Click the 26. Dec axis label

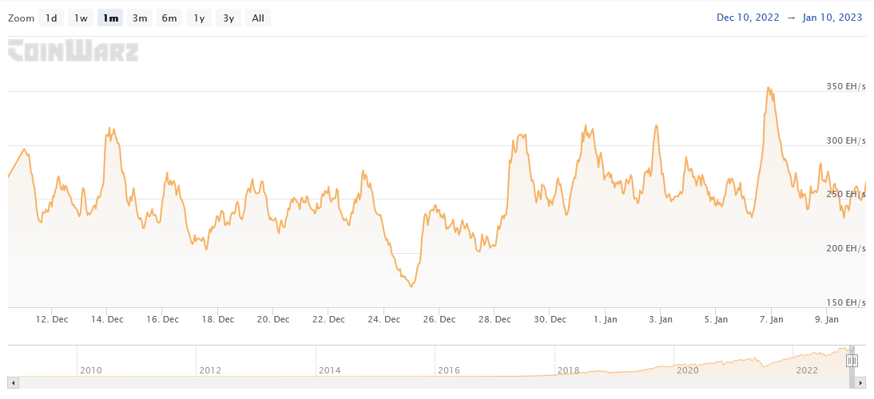(x=439, y=319)
